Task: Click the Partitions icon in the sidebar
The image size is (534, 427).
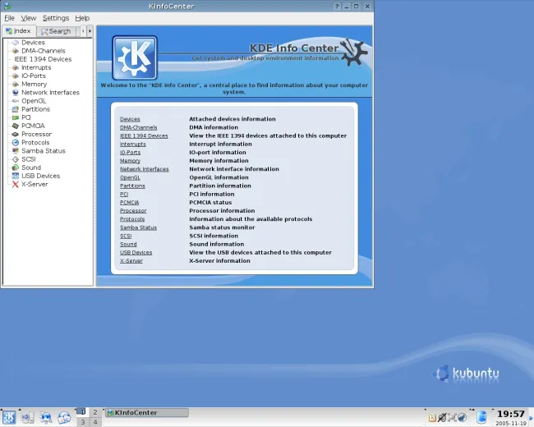Action: pyautogui.click(x=16, y=109)
